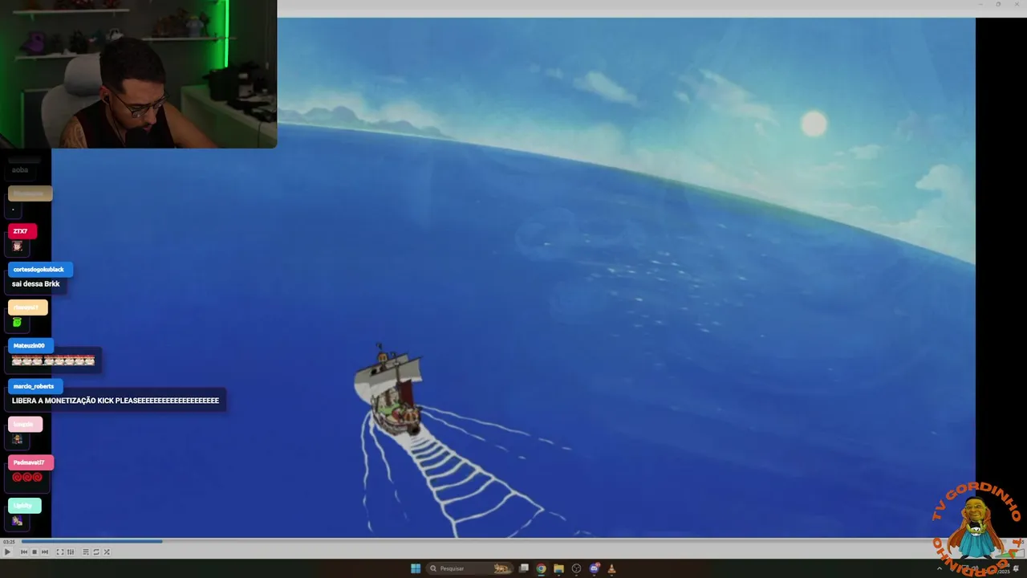The height and width of the screenshot is (578, 1027).
Task: Skip to previous media in VLC
Action: (x=24, y=552)
